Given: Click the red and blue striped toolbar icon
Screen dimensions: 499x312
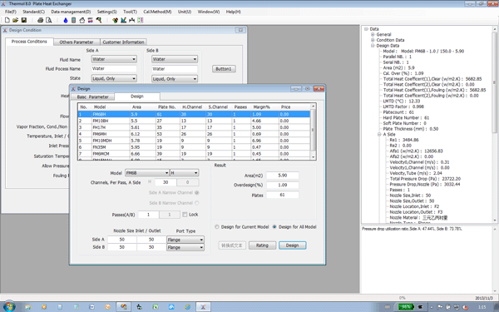Looking at the screenshot, I should click(x=91, y=20).
